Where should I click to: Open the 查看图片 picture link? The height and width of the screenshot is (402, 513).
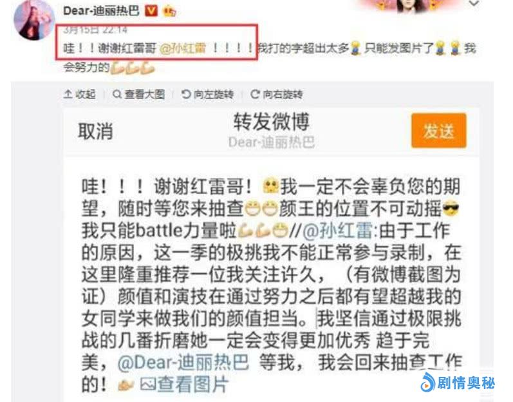tap(184, 384)
